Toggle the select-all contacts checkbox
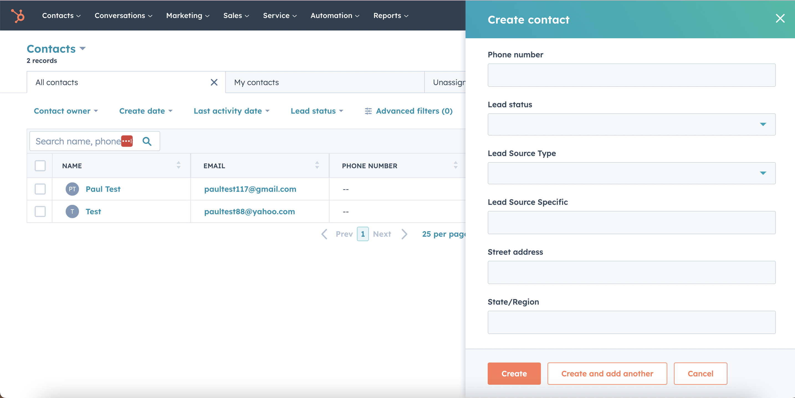Viewport: 795px width, 398px height. click(40, 165)
